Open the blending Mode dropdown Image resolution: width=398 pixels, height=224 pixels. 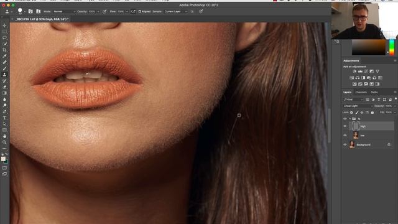click(x=64, y=11)
